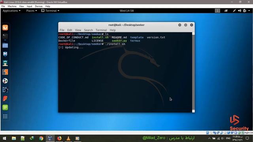This screenshot has height=142, width=253.
Task: Click install.sh in the ls listing
Action: pos(100,37)
